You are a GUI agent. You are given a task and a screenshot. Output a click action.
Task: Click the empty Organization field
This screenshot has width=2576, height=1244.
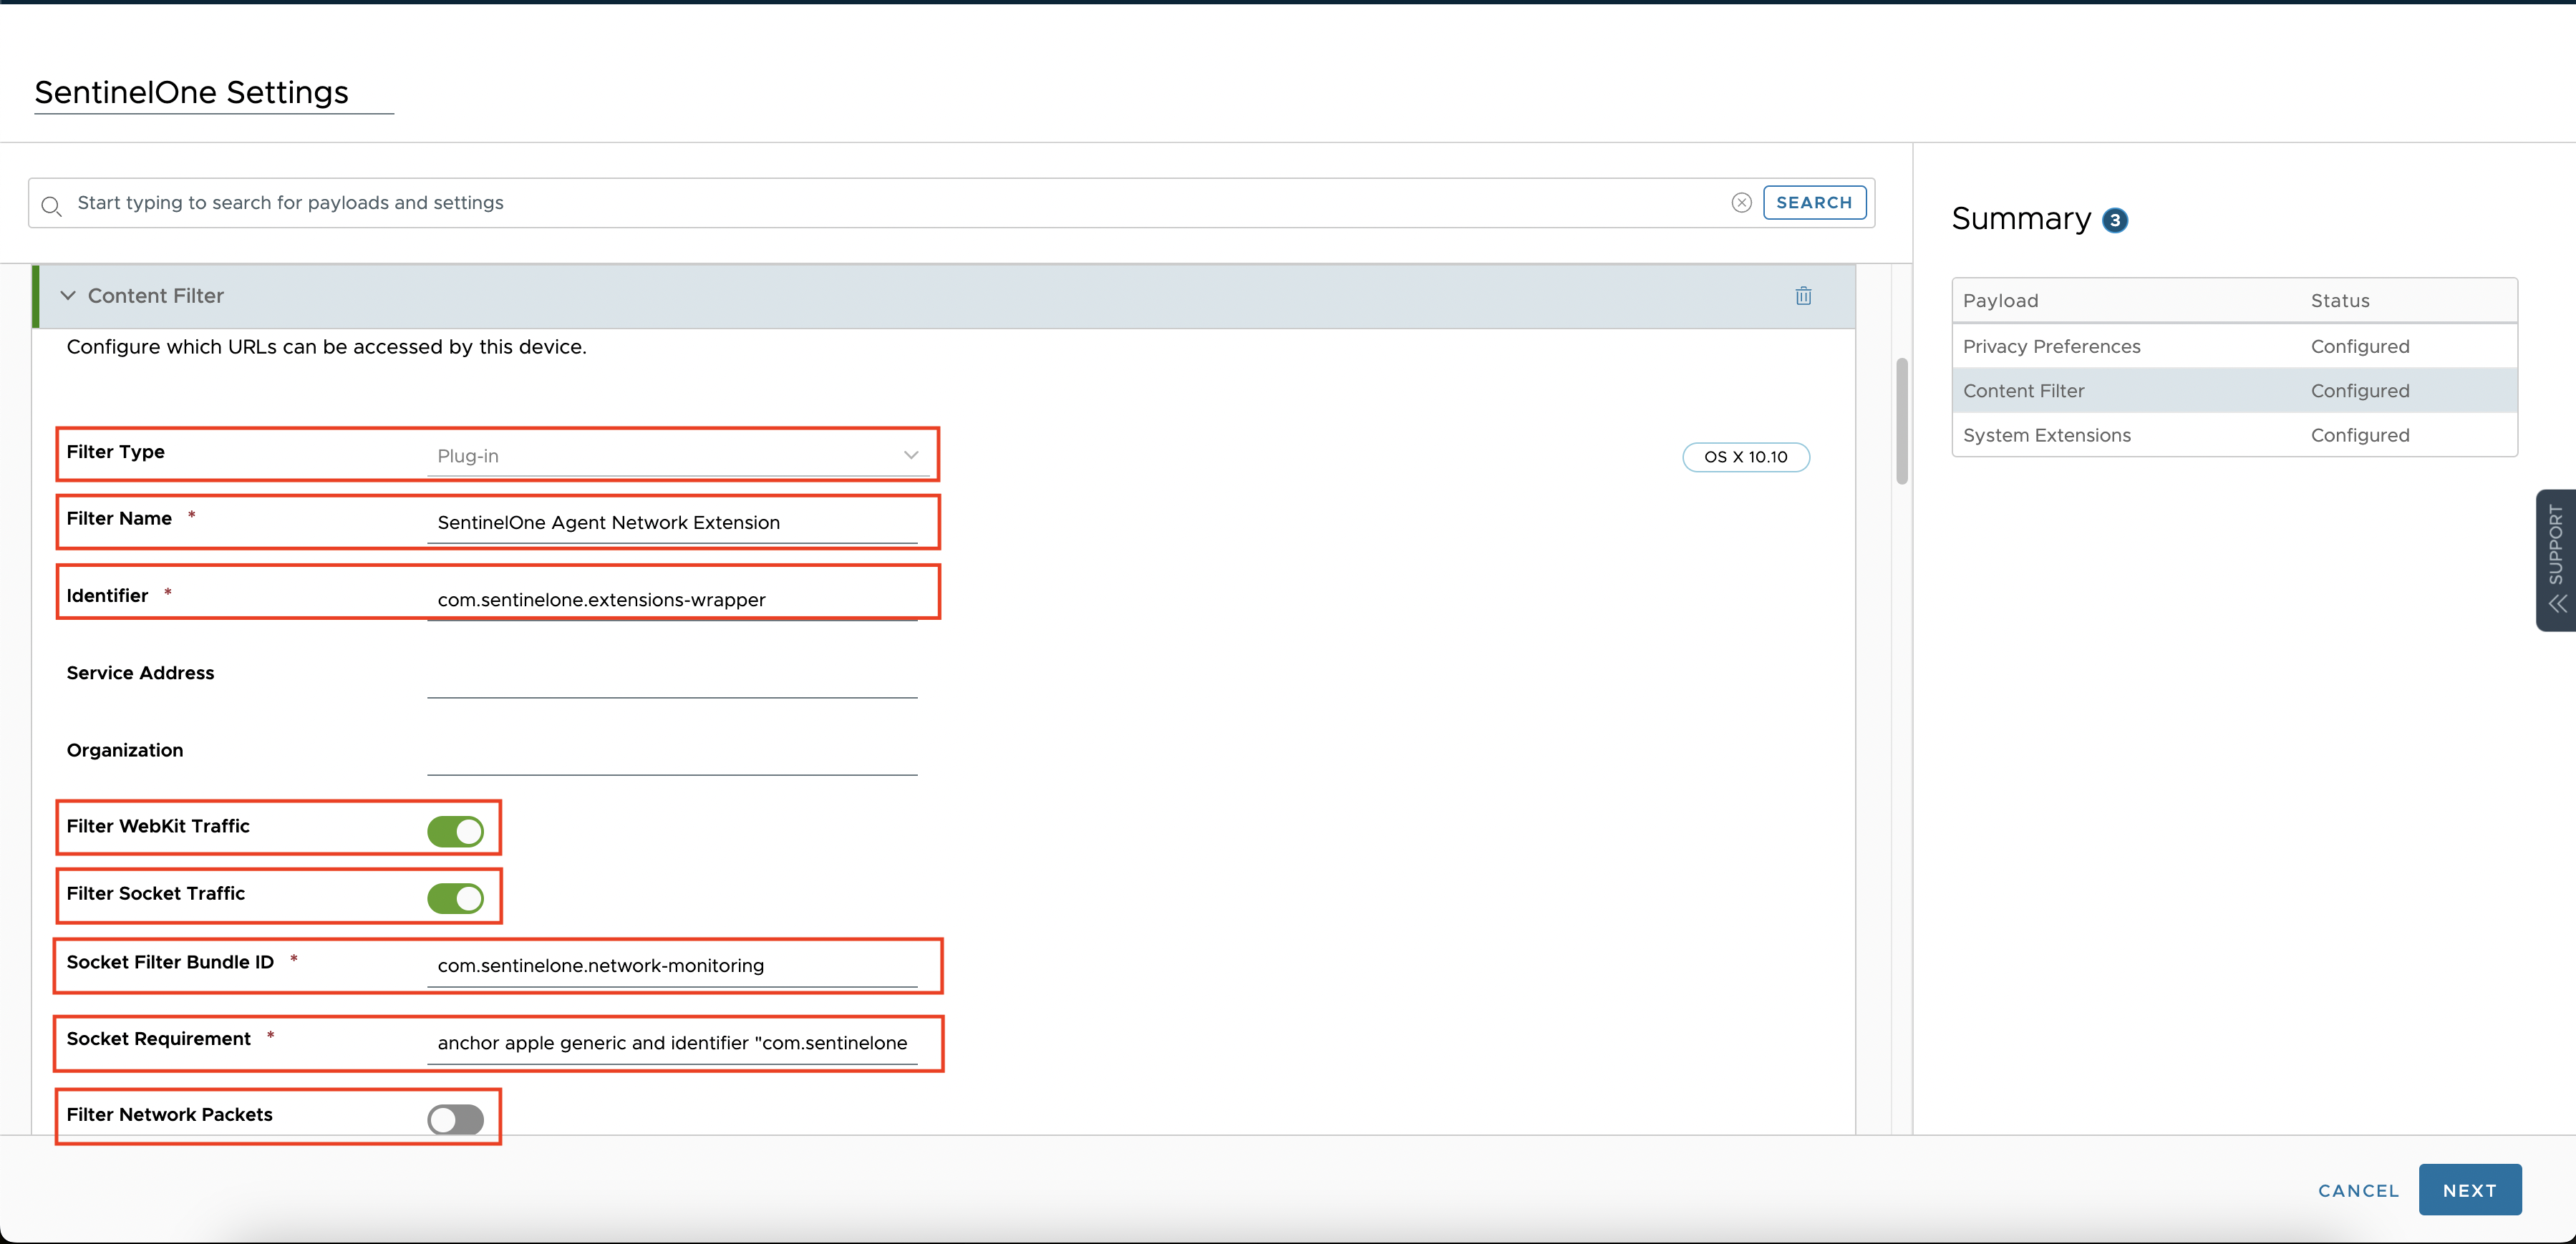pos(672,754)
